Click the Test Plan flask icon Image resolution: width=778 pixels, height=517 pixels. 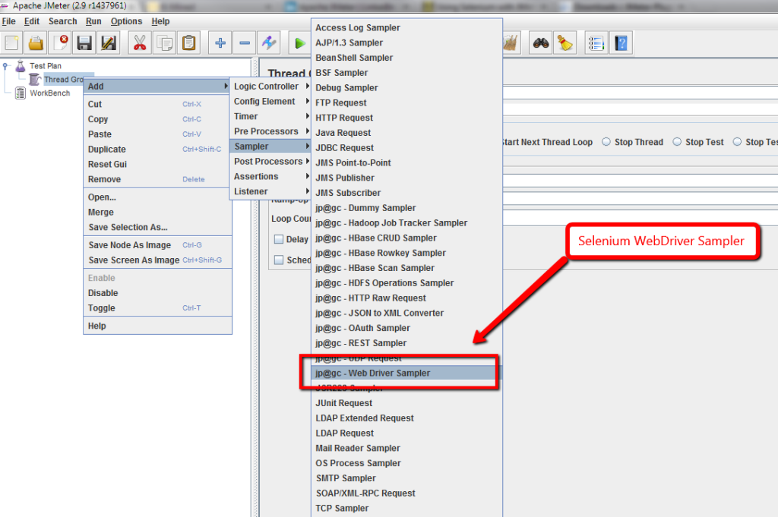tap(21, 65)
